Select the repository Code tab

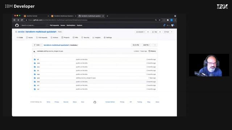20,38
